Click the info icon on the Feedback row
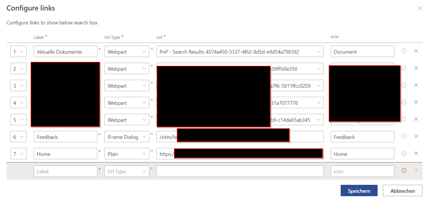 coord(404,136)
